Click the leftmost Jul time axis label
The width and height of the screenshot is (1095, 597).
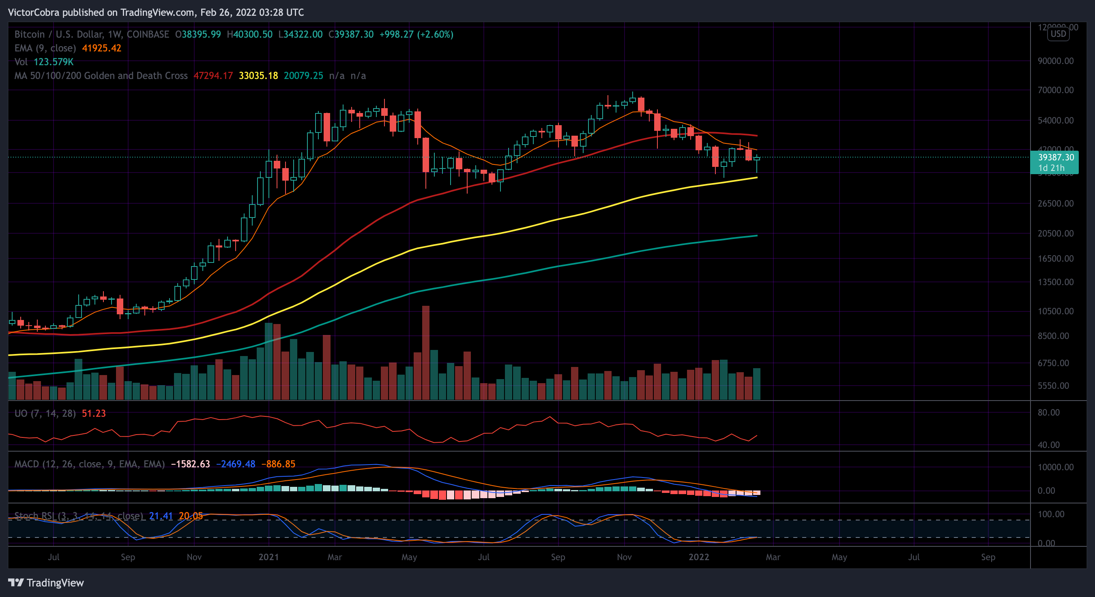pos(54,557)
